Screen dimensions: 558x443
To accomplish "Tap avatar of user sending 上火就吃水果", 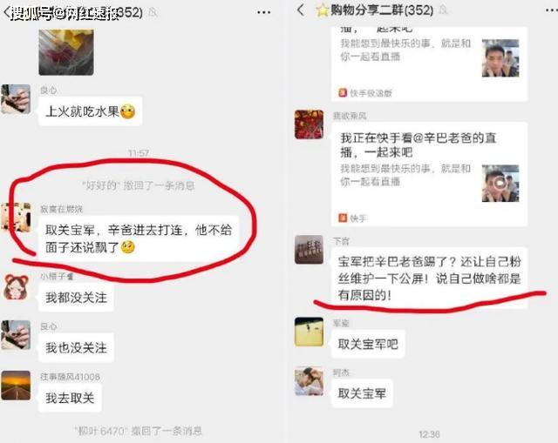I will (16, 99).
